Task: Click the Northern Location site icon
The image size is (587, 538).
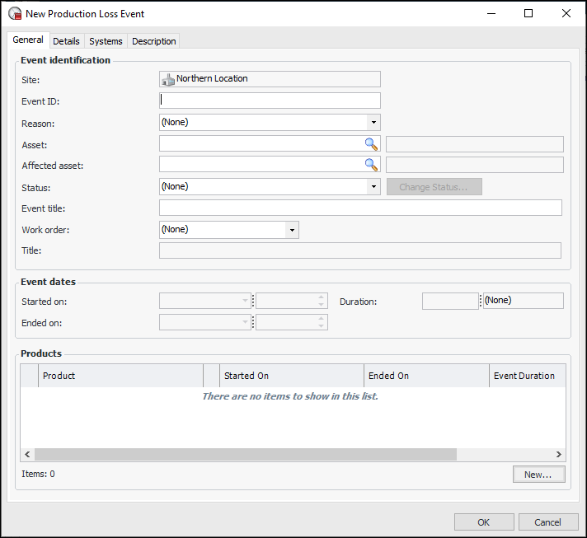Action: click(168, 79)
